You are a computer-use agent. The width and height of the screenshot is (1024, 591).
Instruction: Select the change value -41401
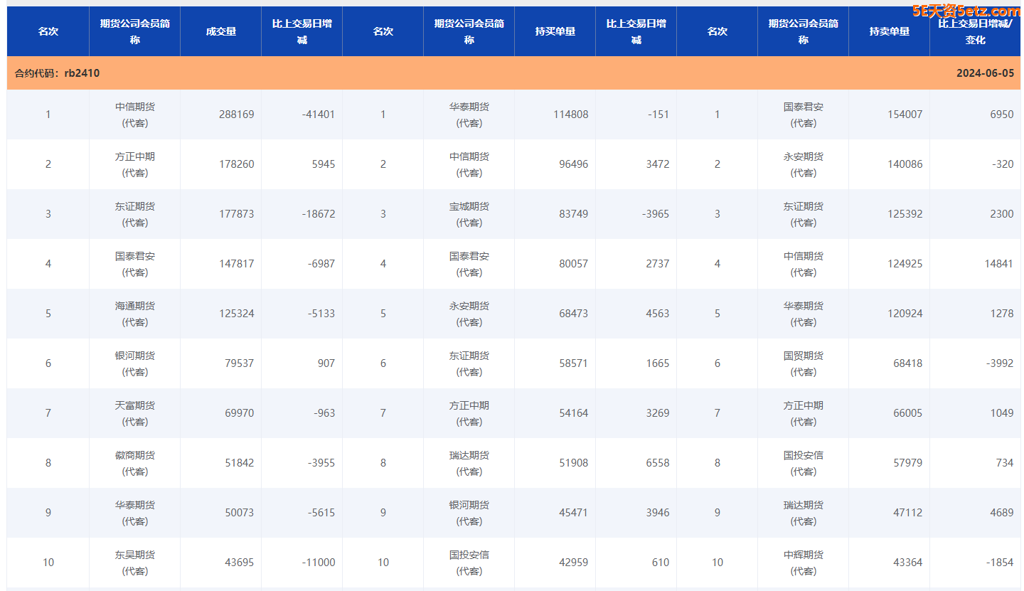(316, 115)
